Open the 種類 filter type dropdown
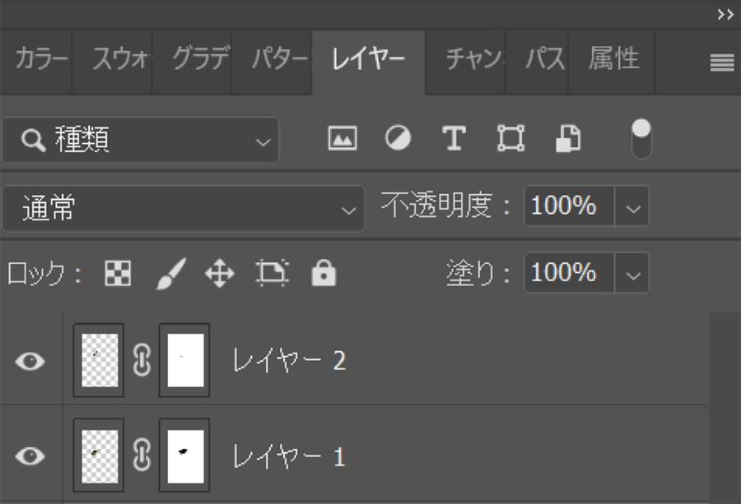 (141, 140)
